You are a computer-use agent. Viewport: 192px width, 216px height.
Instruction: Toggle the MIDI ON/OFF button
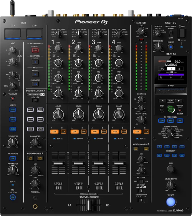point(35,75)
